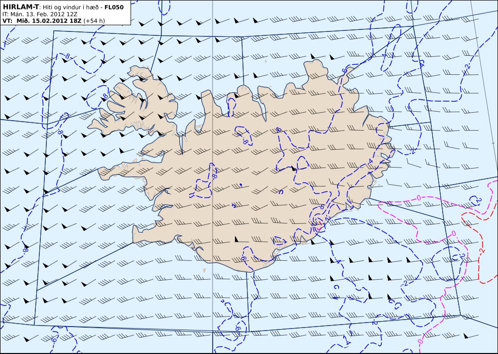This screenshot has height=354, width=498.
Task: Click the '(+54 h)' forecast offset text
Action: 94,21
